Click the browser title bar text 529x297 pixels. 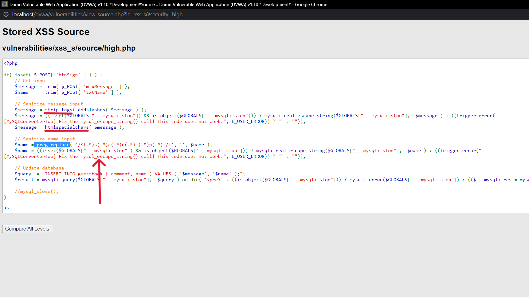pyautogui.click(x=167, y=4)
